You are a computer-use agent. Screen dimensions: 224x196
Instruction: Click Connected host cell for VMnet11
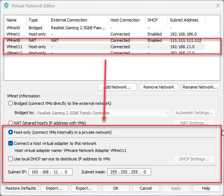coord(120,47)
